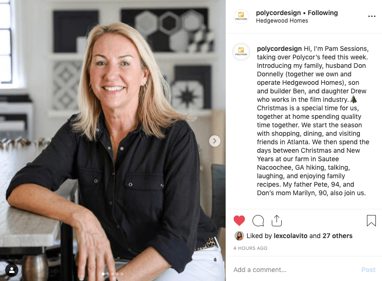Save the post with the bookmark icon
This screenshot has width=382, height=281.
point(371,221)
